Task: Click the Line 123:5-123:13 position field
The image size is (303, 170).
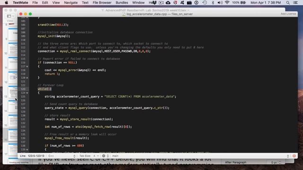Action: point(32,156)
